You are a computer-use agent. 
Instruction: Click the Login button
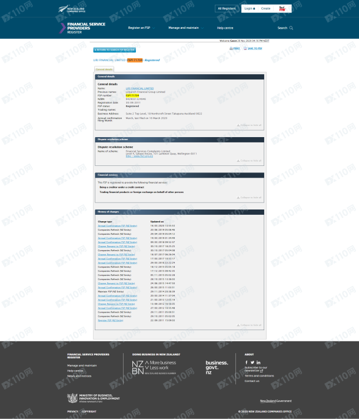250,9
